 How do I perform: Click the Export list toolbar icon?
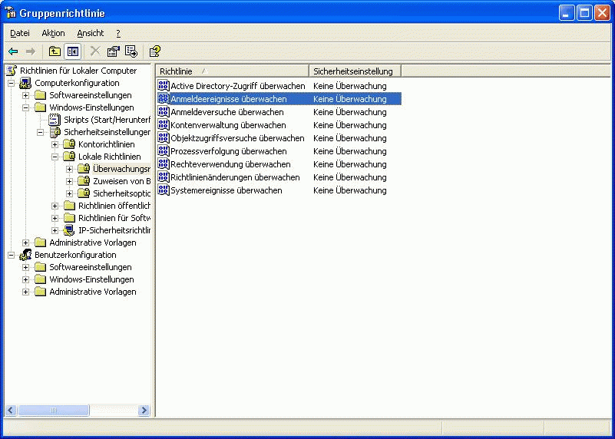click(x=131, y=51)
